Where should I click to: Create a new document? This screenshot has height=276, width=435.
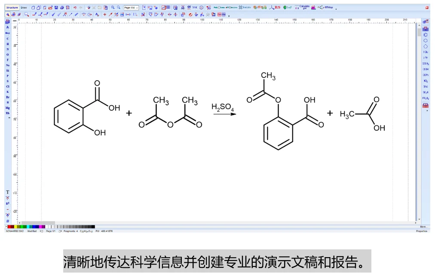(33, 8)
